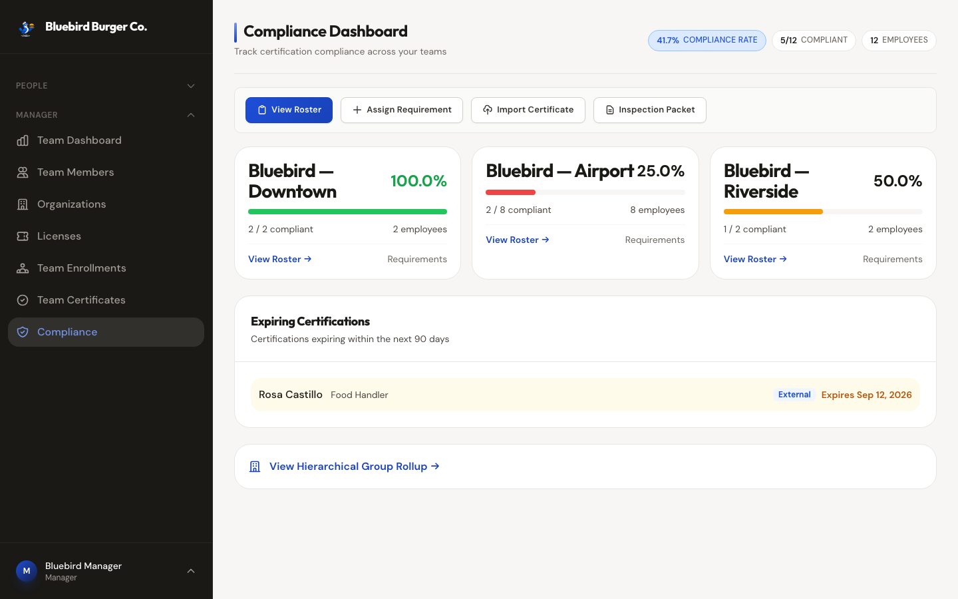Click the Team Enrollments icon

(x=23, y=268)
